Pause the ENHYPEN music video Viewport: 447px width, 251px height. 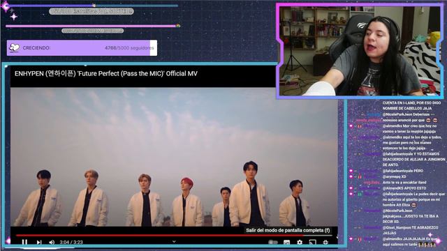(24, 242)
